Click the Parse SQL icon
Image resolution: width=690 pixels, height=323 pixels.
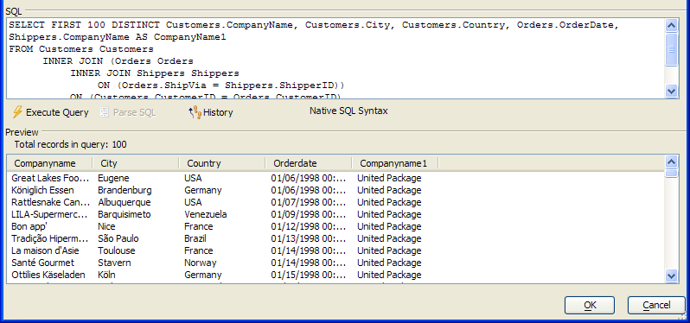coord(105,112)
